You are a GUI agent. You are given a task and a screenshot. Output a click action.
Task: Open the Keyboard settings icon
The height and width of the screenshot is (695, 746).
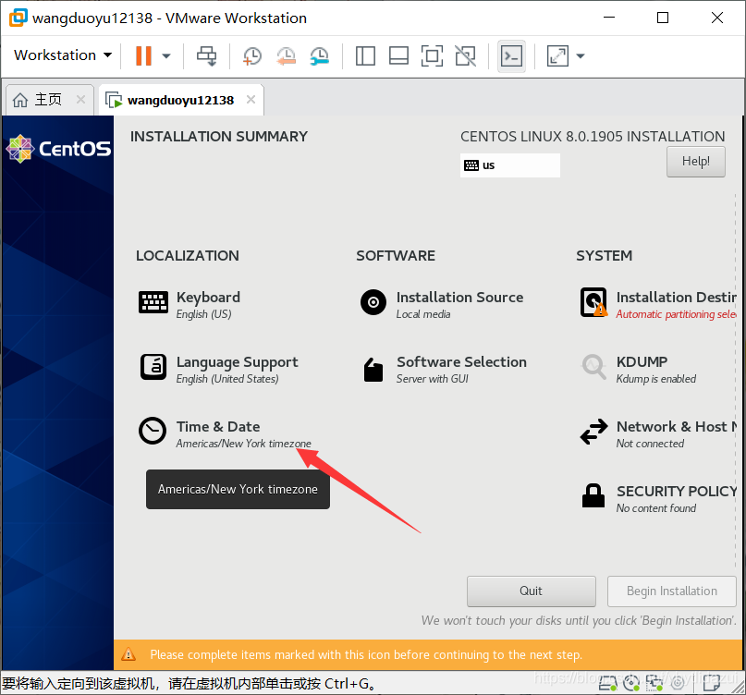(153, 302)
